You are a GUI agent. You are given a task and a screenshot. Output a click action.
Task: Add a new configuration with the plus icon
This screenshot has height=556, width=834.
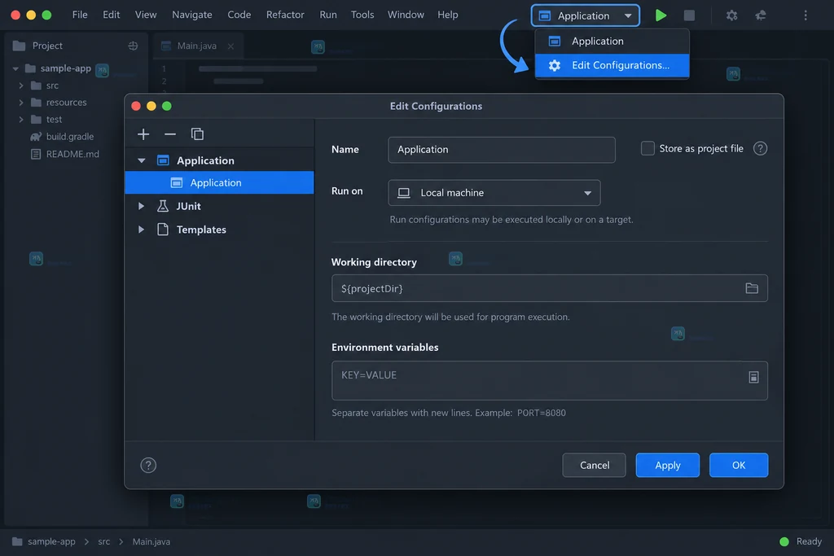click(x=143, y=134)
